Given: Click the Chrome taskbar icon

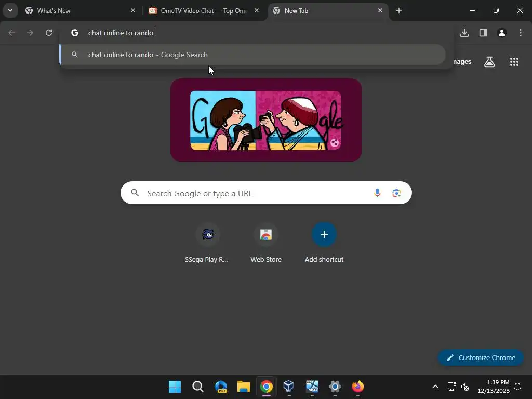Looking at the screenshot, I should tap(267, 387).
